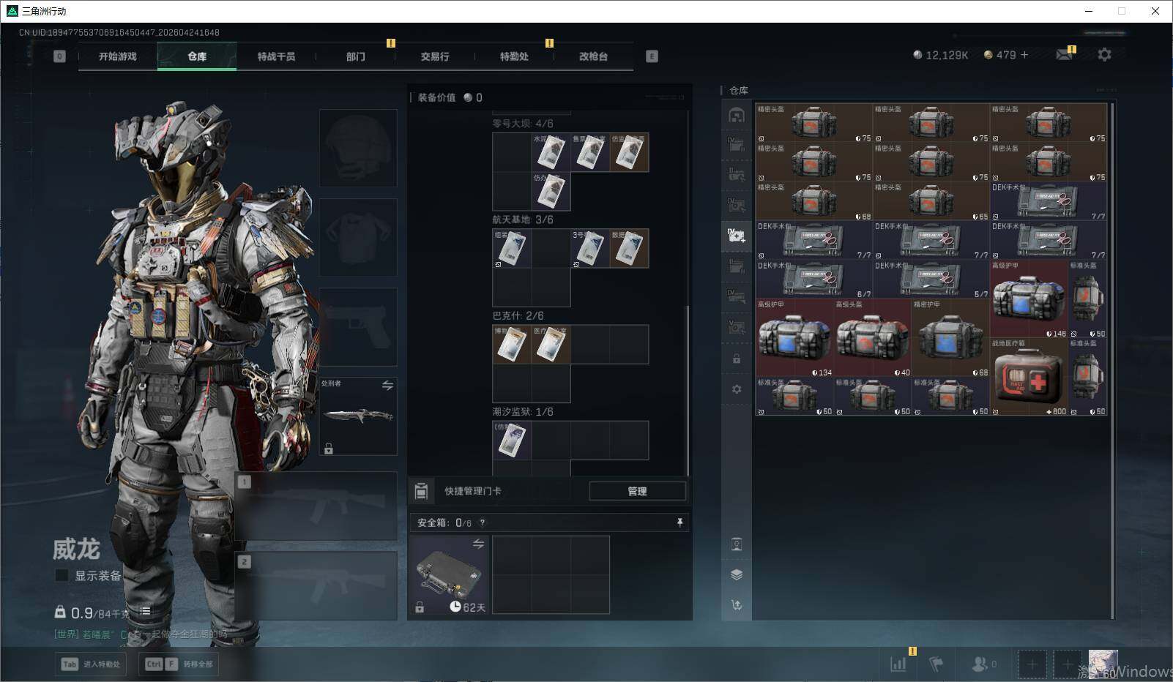This screenshot has width=1173, height=682.
Task: Click the 巴克什: 2/6 heading
Action: tap(518, 315)
